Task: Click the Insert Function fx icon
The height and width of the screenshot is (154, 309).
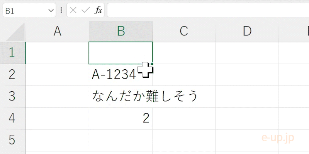Action: click(98, 10)
